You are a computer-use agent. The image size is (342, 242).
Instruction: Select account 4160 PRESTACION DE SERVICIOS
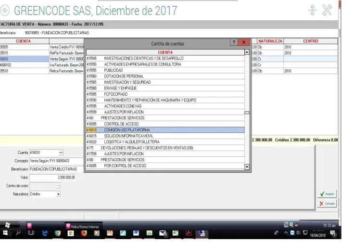click(165, 118)
